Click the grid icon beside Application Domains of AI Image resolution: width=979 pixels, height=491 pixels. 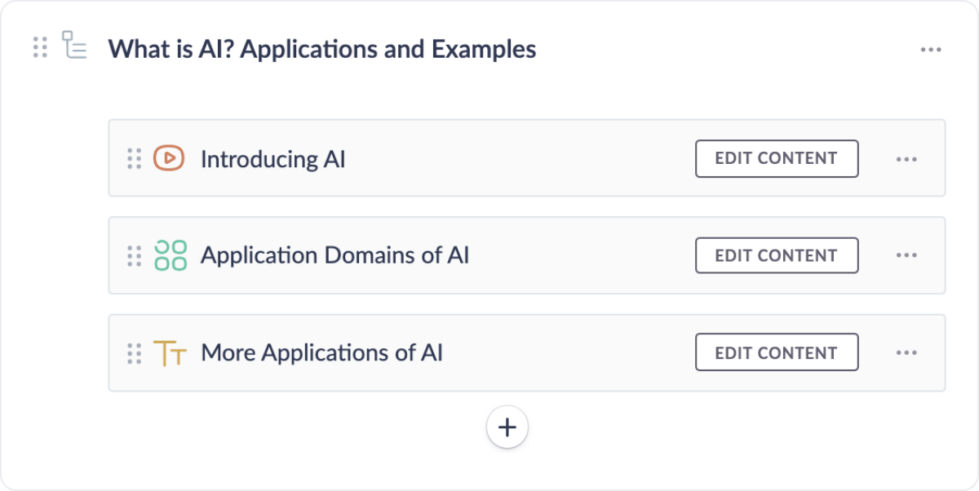coord(170,255)
